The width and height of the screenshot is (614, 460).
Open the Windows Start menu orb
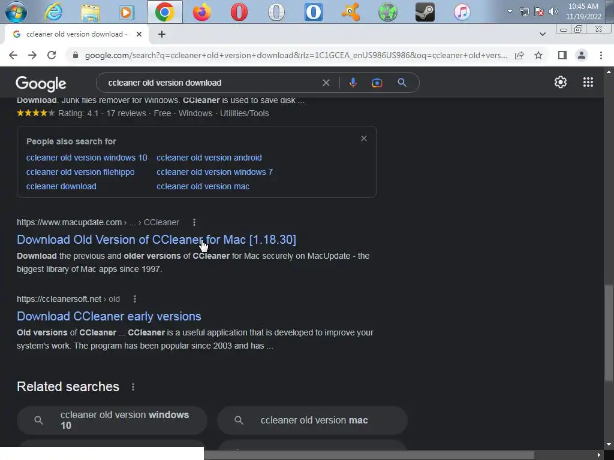tap(16, 12)
